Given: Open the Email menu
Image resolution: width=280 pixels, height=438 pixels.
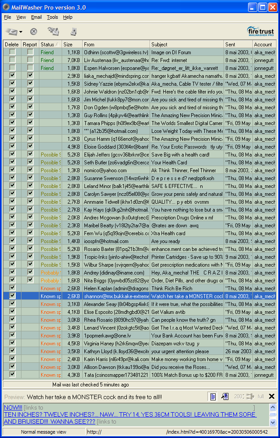Looking at the screenshot, I should pos(36,17).
